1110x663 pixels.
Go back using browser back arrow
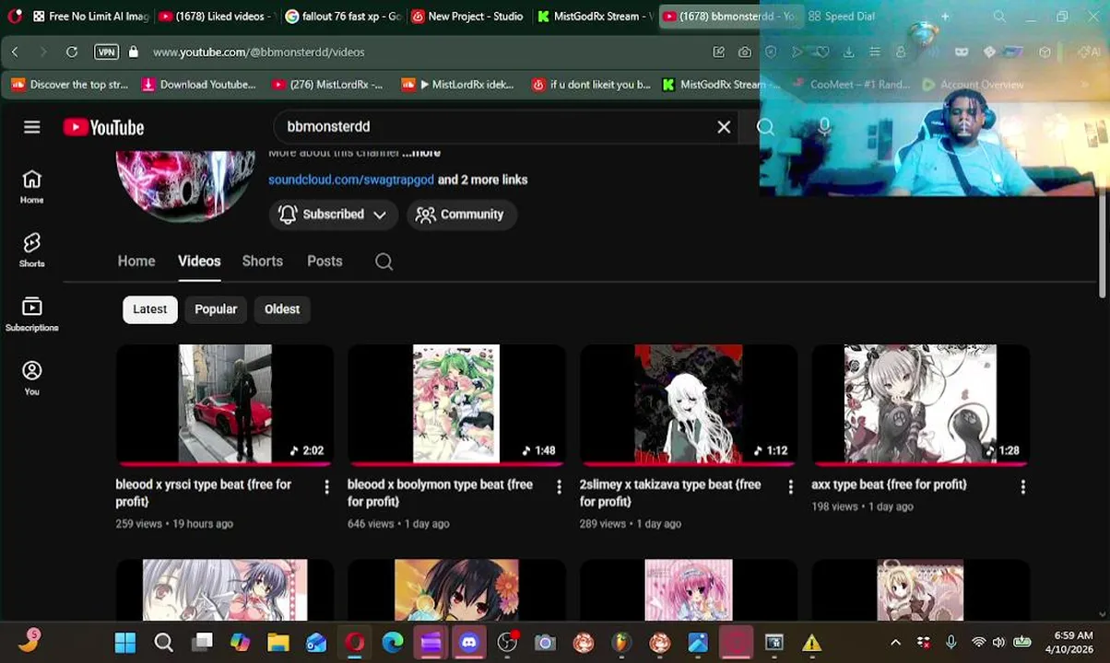15,52
